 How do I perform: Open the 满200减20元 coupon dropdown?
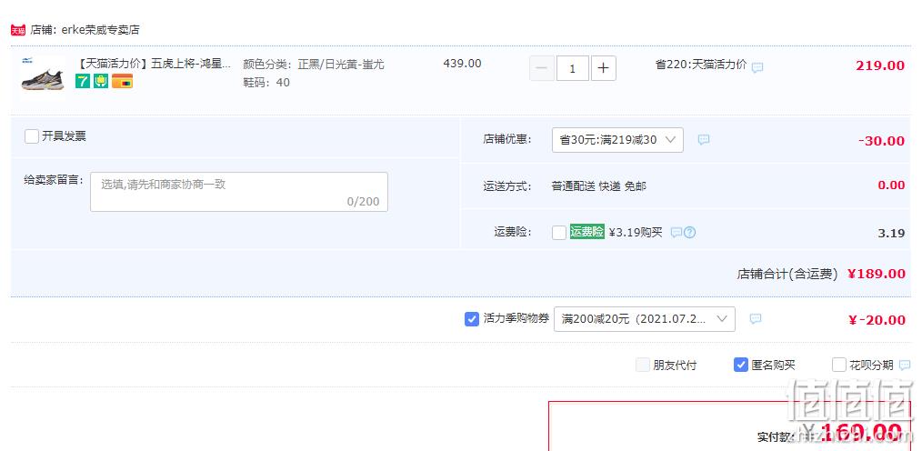645,319
